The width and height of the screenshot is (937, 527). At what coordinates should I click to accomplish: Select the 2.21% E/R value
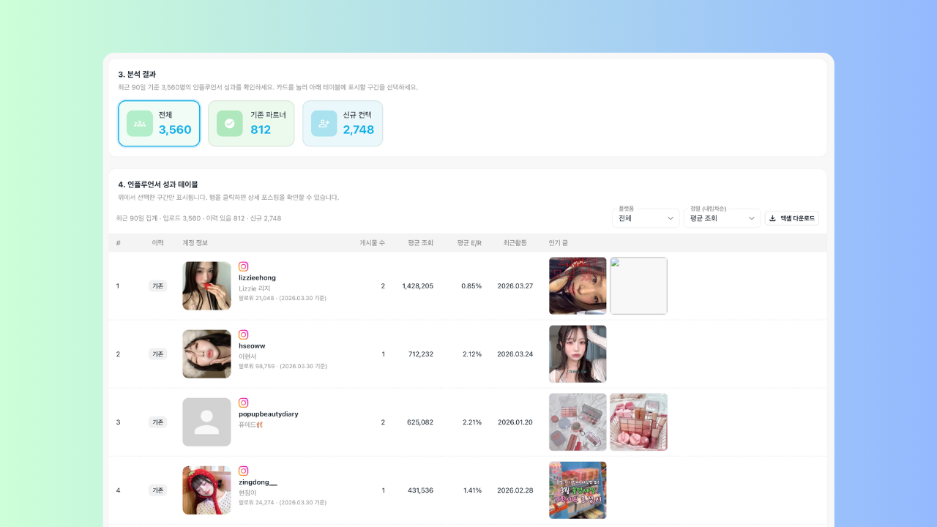tap(472, 422)
